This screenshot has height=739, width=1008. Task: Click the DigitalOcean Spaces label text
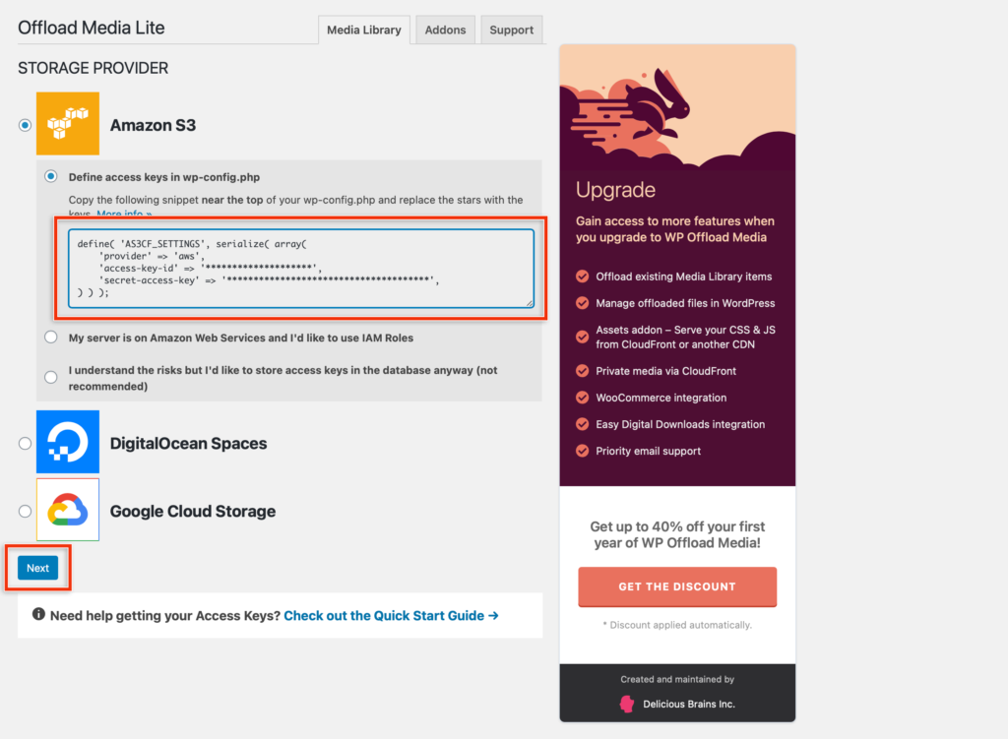tap(188, 444)
